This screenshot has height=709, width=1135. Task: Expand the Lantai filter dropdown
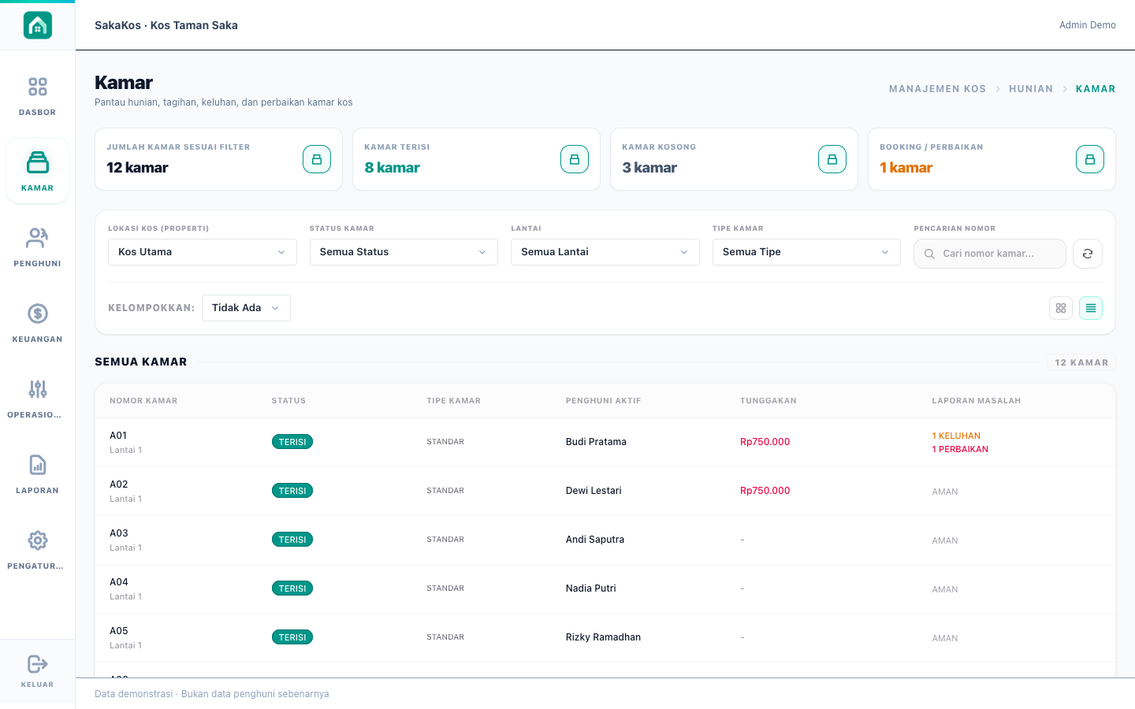pos(605,252)
